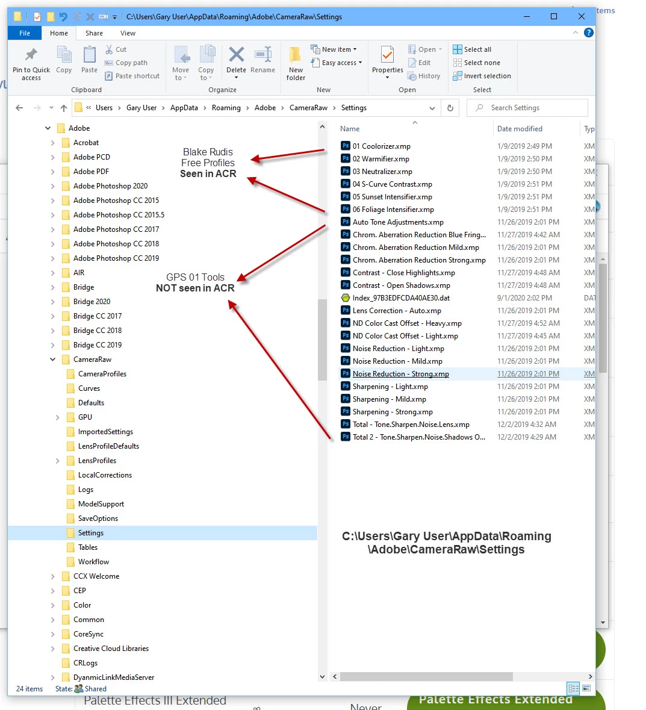This screenshot has width=646, height=710.
Task: Collapse the ribbon with chevron arrow
Action: click(576, 33)
